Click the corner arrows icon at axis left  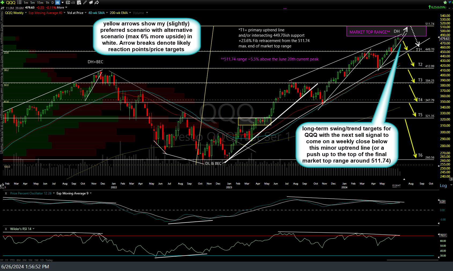pyautogui.click(x=2, y=185)
